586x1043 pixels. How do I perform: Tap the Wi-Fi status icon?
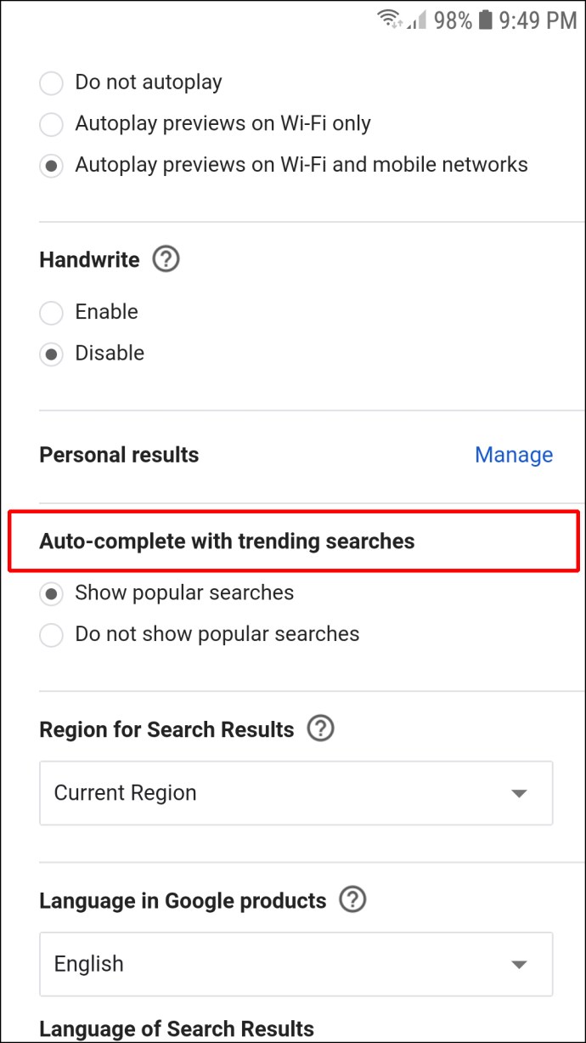coord(390,20)
